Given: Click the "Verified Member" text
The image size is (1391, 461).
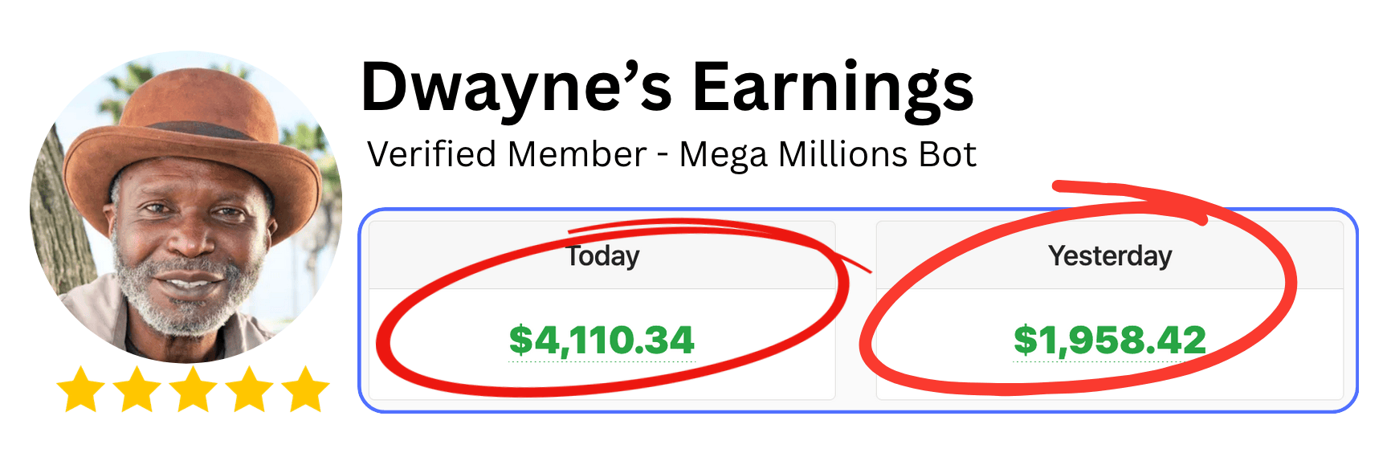Looking at the screenshot, I should tap(507, 154).
